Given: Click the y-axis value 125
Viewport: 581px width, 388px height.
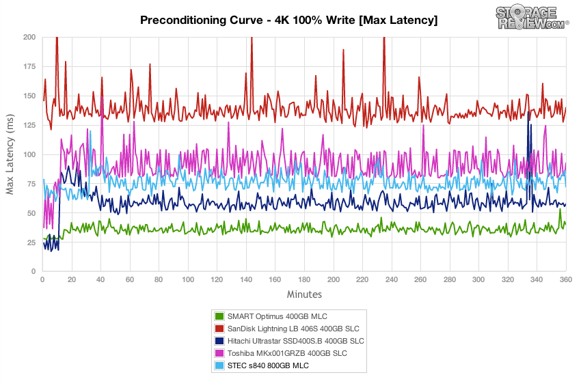Looking at the screenshot, I should 29,125.
